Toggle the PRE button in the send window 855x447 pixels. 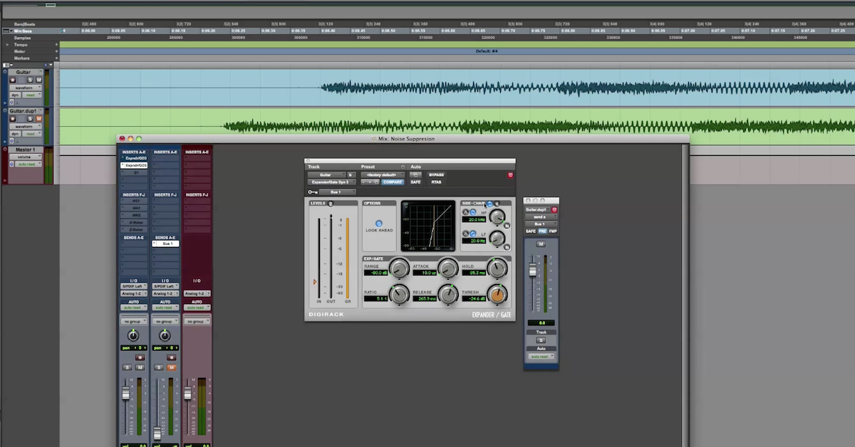coord(542,231)
